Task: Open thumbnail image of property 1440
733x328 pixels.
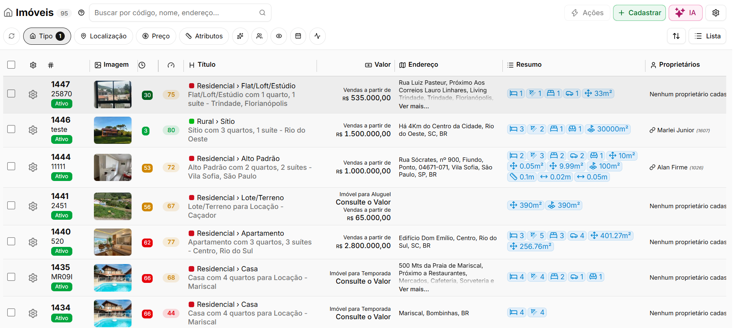Action: click(113, 242)
